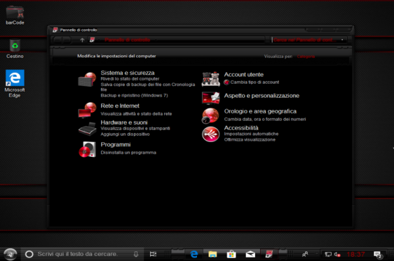Click the muted volume icon in the tray

(x=337, y=255)
